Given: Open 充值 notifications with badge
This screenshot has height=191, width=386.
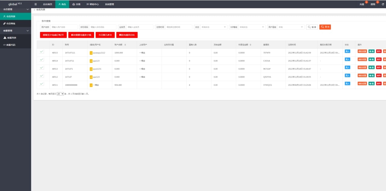Looking at the screenshot, I should coord(362,4).
